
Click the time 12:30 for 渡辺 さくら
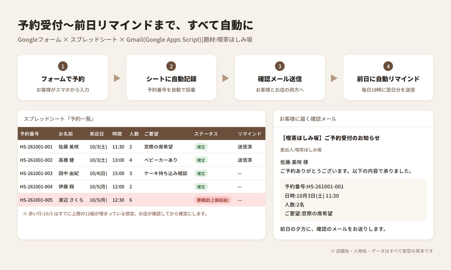tap(118, 200)
